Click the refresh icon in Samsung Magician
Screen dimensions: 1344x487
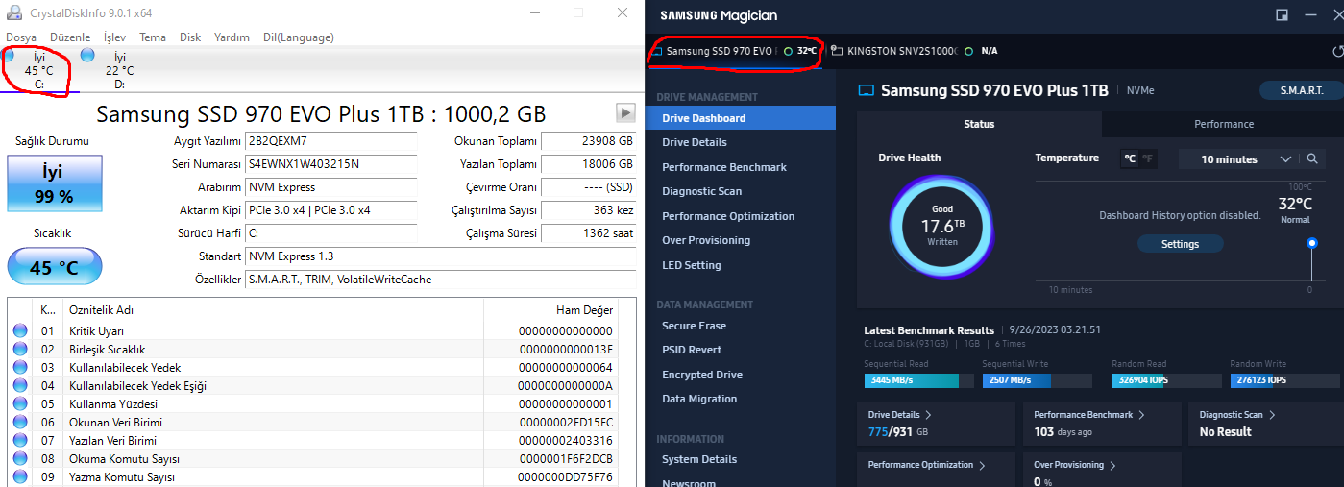[x=1337, y=51]
